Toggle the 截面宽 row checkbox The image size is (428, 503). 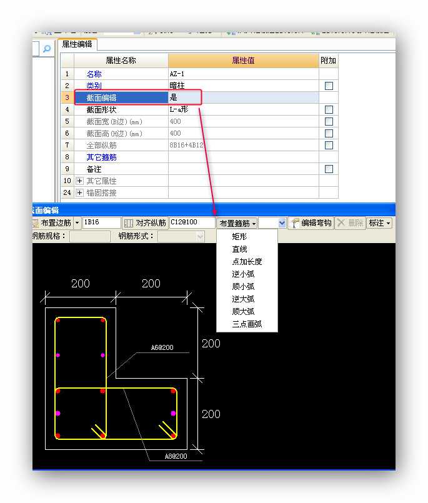click(329, 122)
